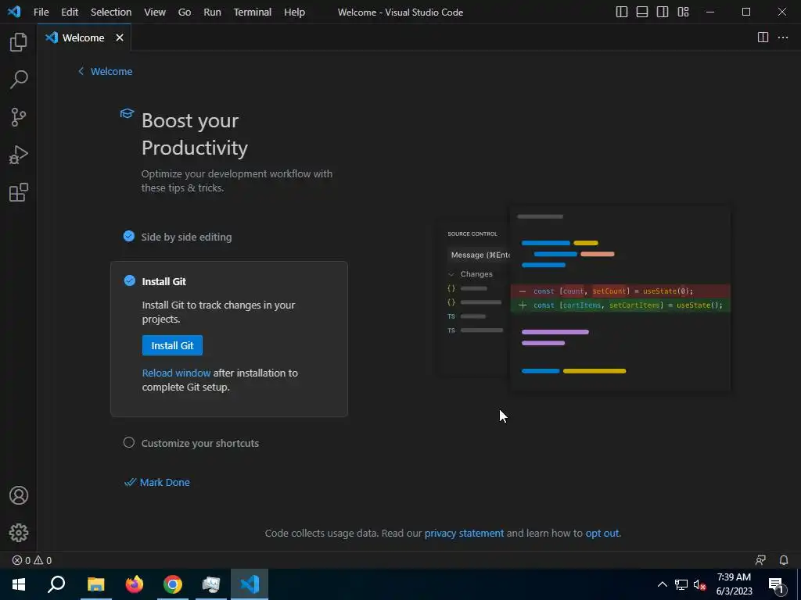This screenshot has height=600, width=801.
Task: Click the VS Code logo in title bar
Action: [x=14, y=11]
